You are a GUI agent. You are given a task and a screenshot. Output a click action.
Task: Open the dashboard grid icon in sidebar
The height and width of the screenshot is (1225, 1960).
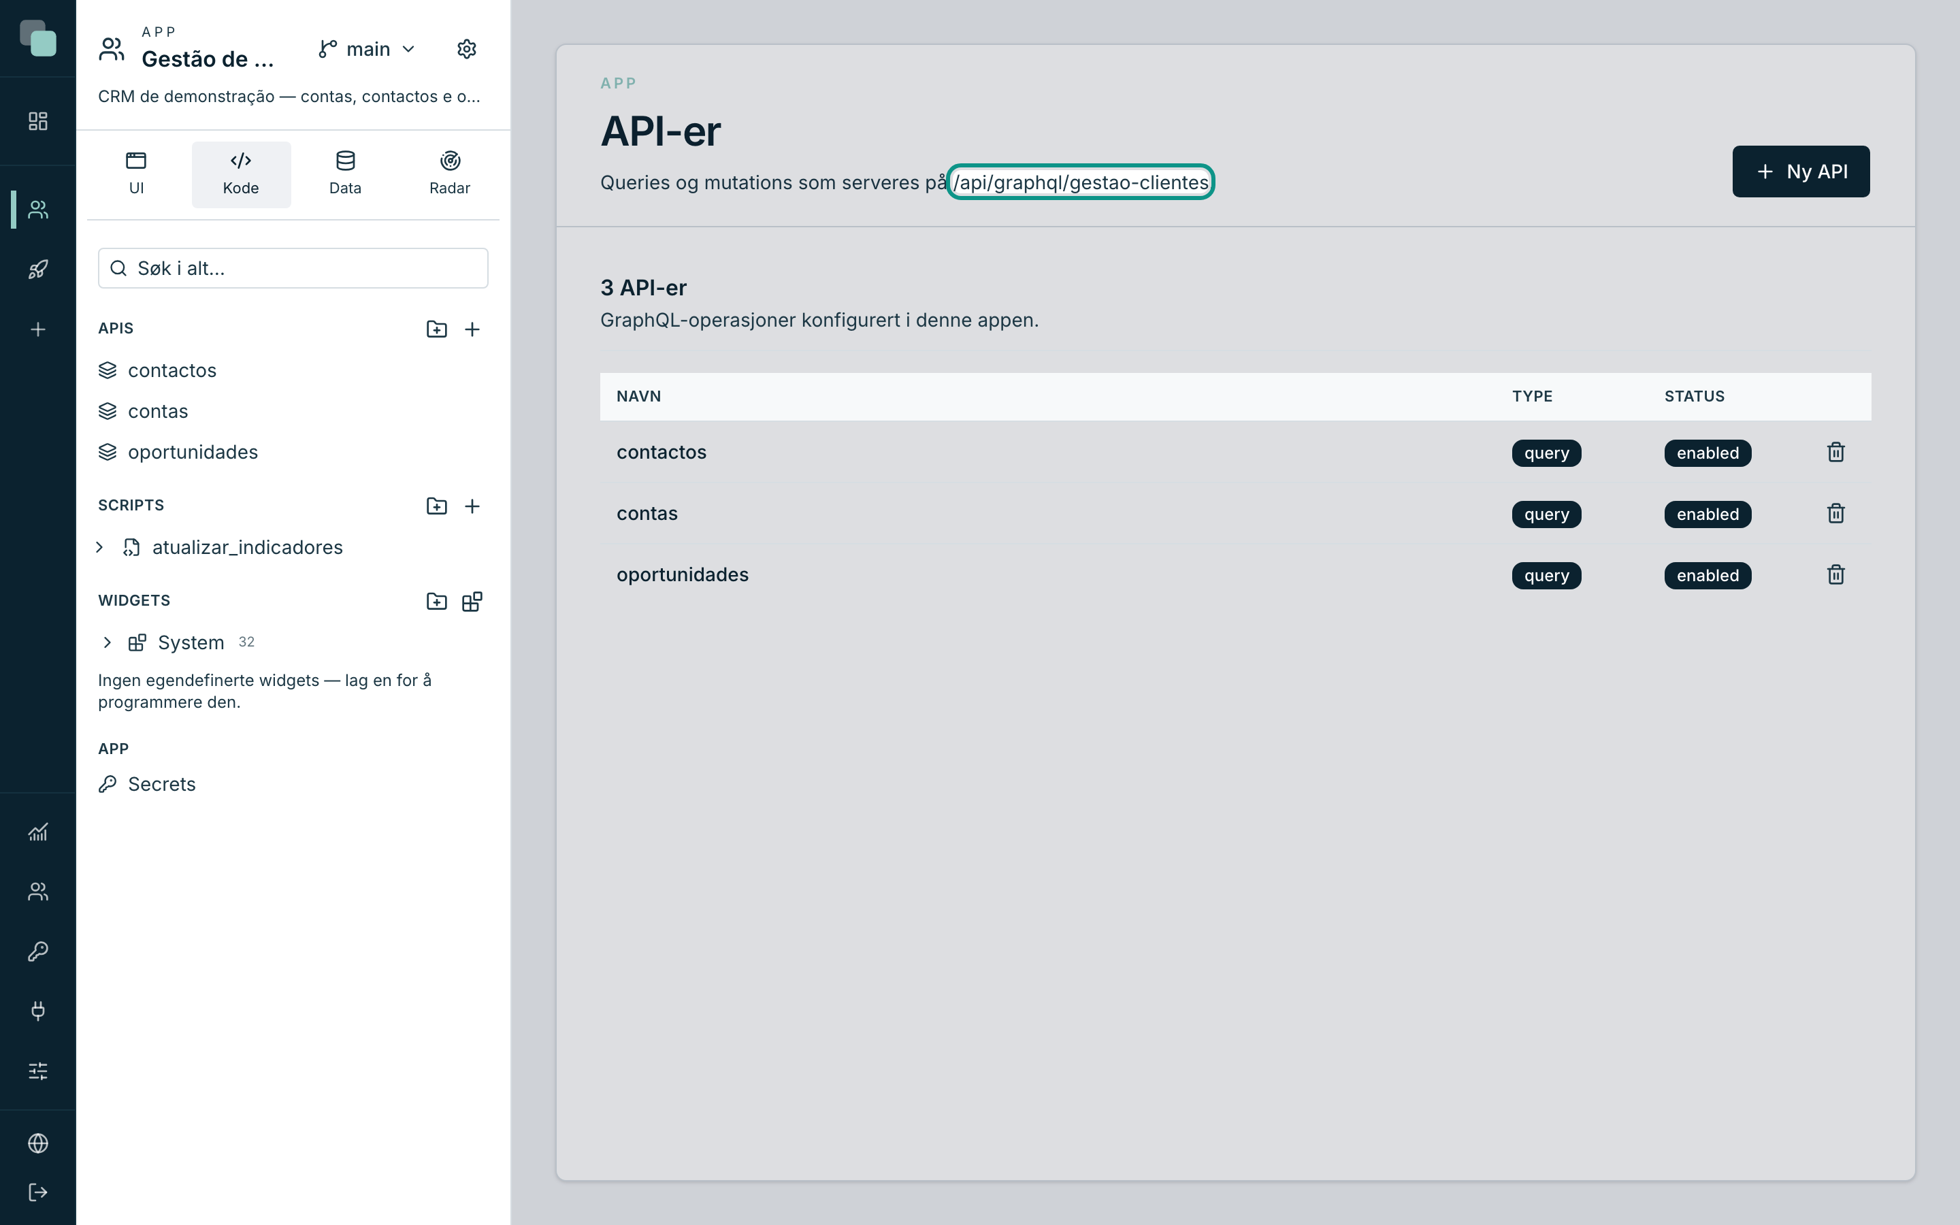[38, 122]
